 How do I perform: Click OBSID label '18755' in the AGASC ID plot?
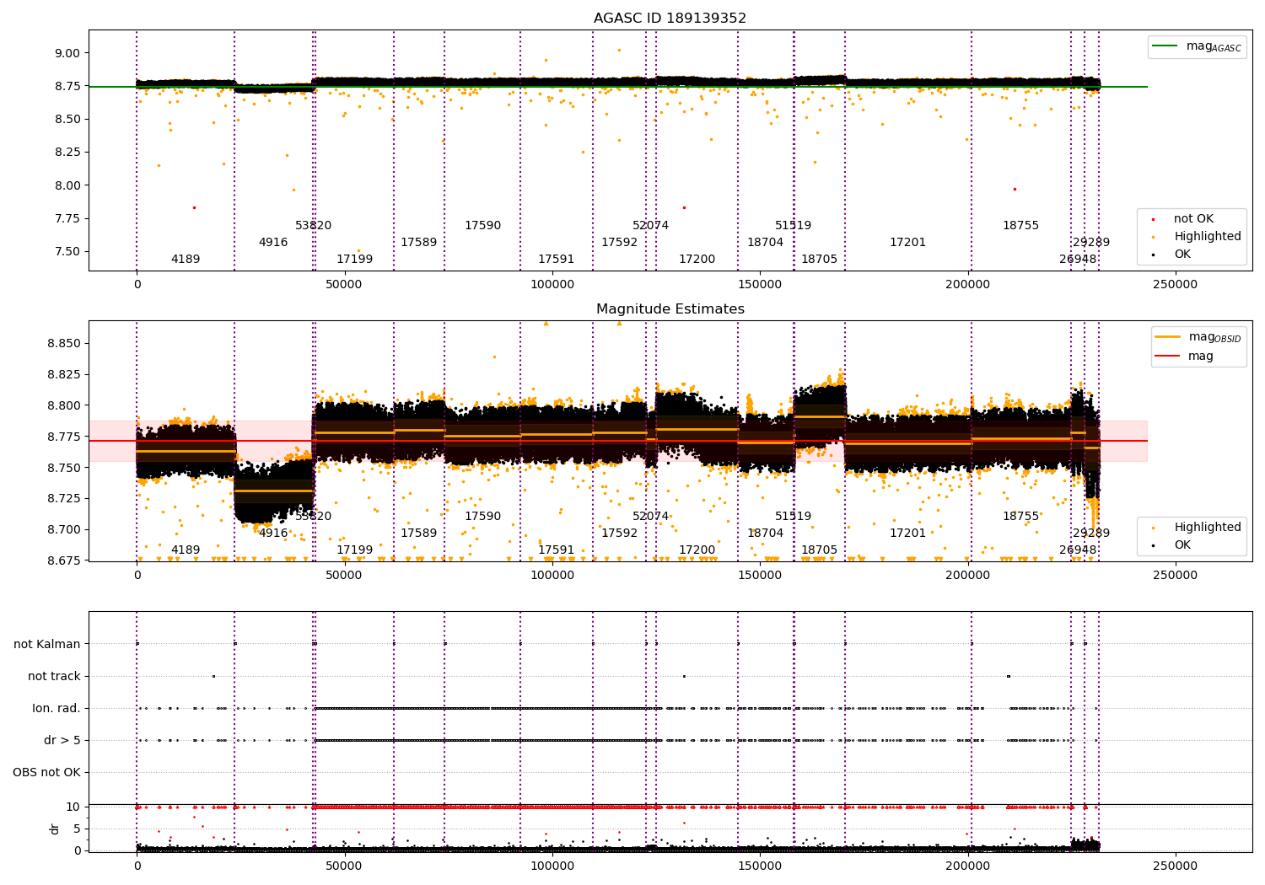[x=1020, y=226]
